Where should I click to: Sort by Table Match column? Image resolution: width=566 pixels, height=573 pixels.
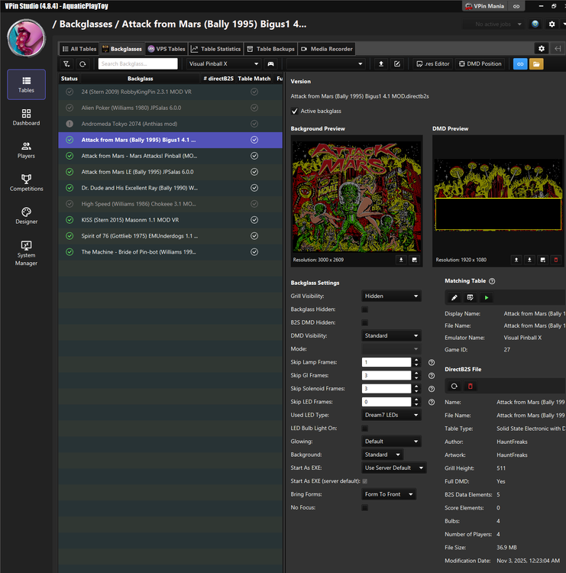pyautogui.click(x=254, y=79)
